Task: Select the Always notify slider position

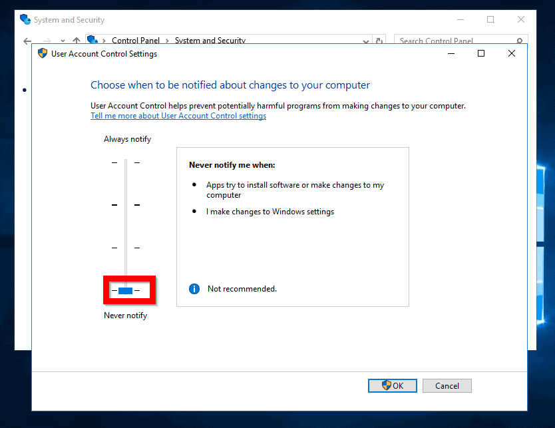Action: 126,162
